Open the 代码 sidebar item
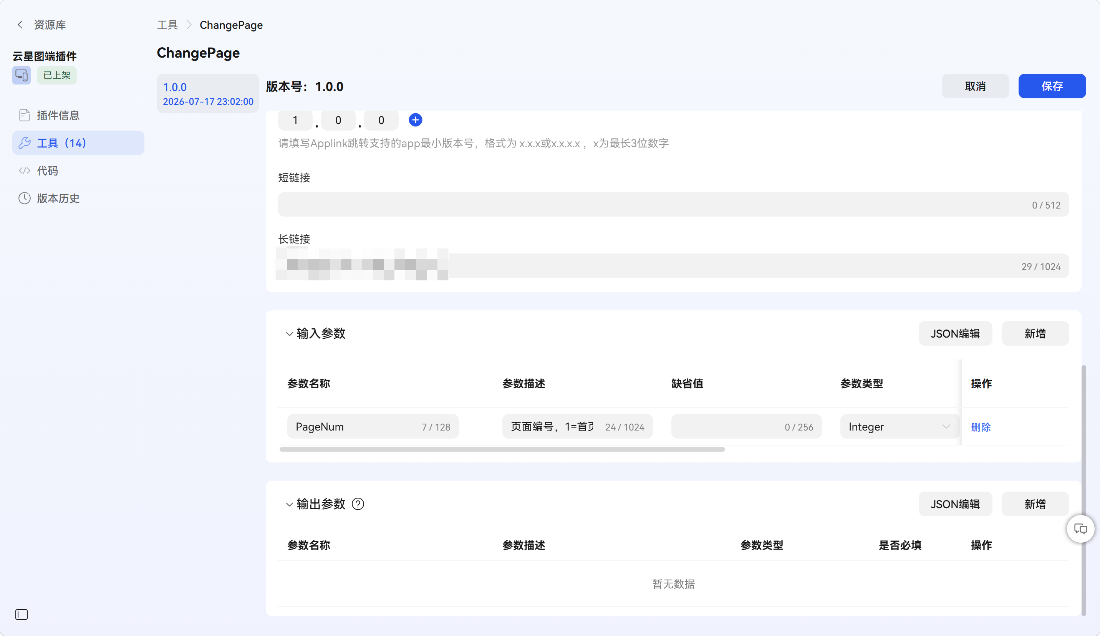1100x636 pixels. tap(78, 171)
